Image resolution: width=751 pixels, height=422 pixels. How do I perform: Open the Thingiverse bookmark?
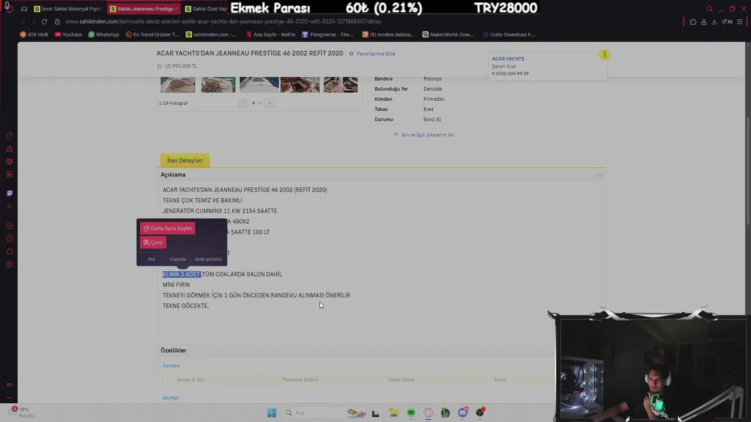coord(327,35)
